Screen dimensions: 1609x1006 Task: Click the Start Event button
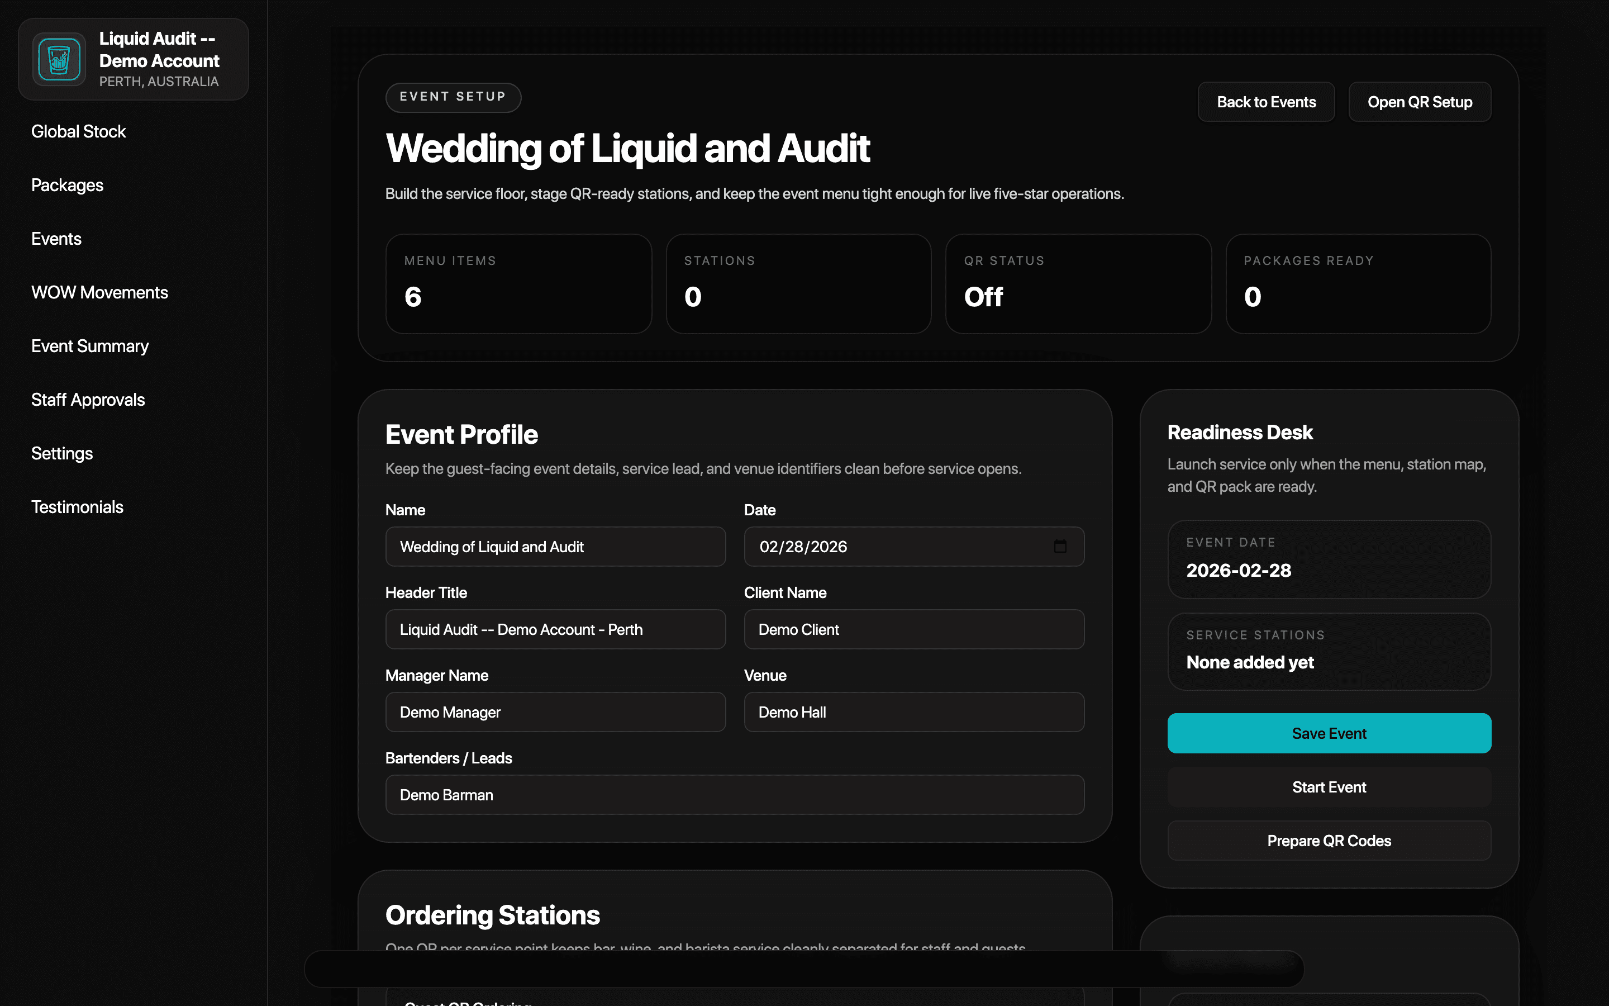tap(1329, 787)
